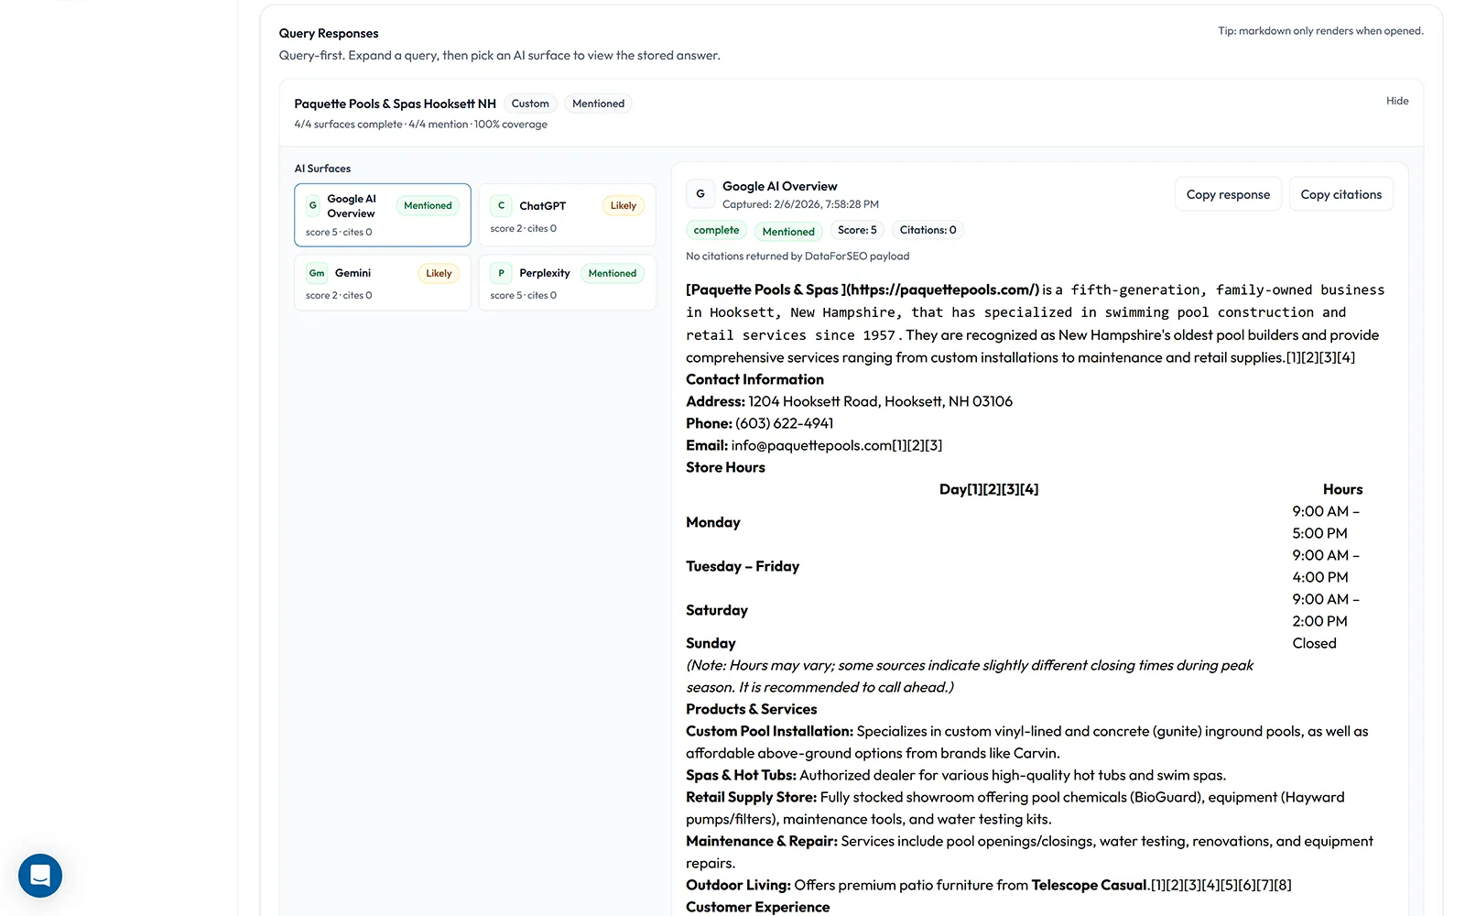Click the Copy citations button
The height and width of the screenshot is (916, 1465).
click(x=1340, y=194)
